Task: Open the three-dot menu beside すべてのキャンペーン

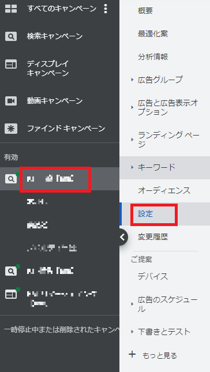Action: click(106, 9)
